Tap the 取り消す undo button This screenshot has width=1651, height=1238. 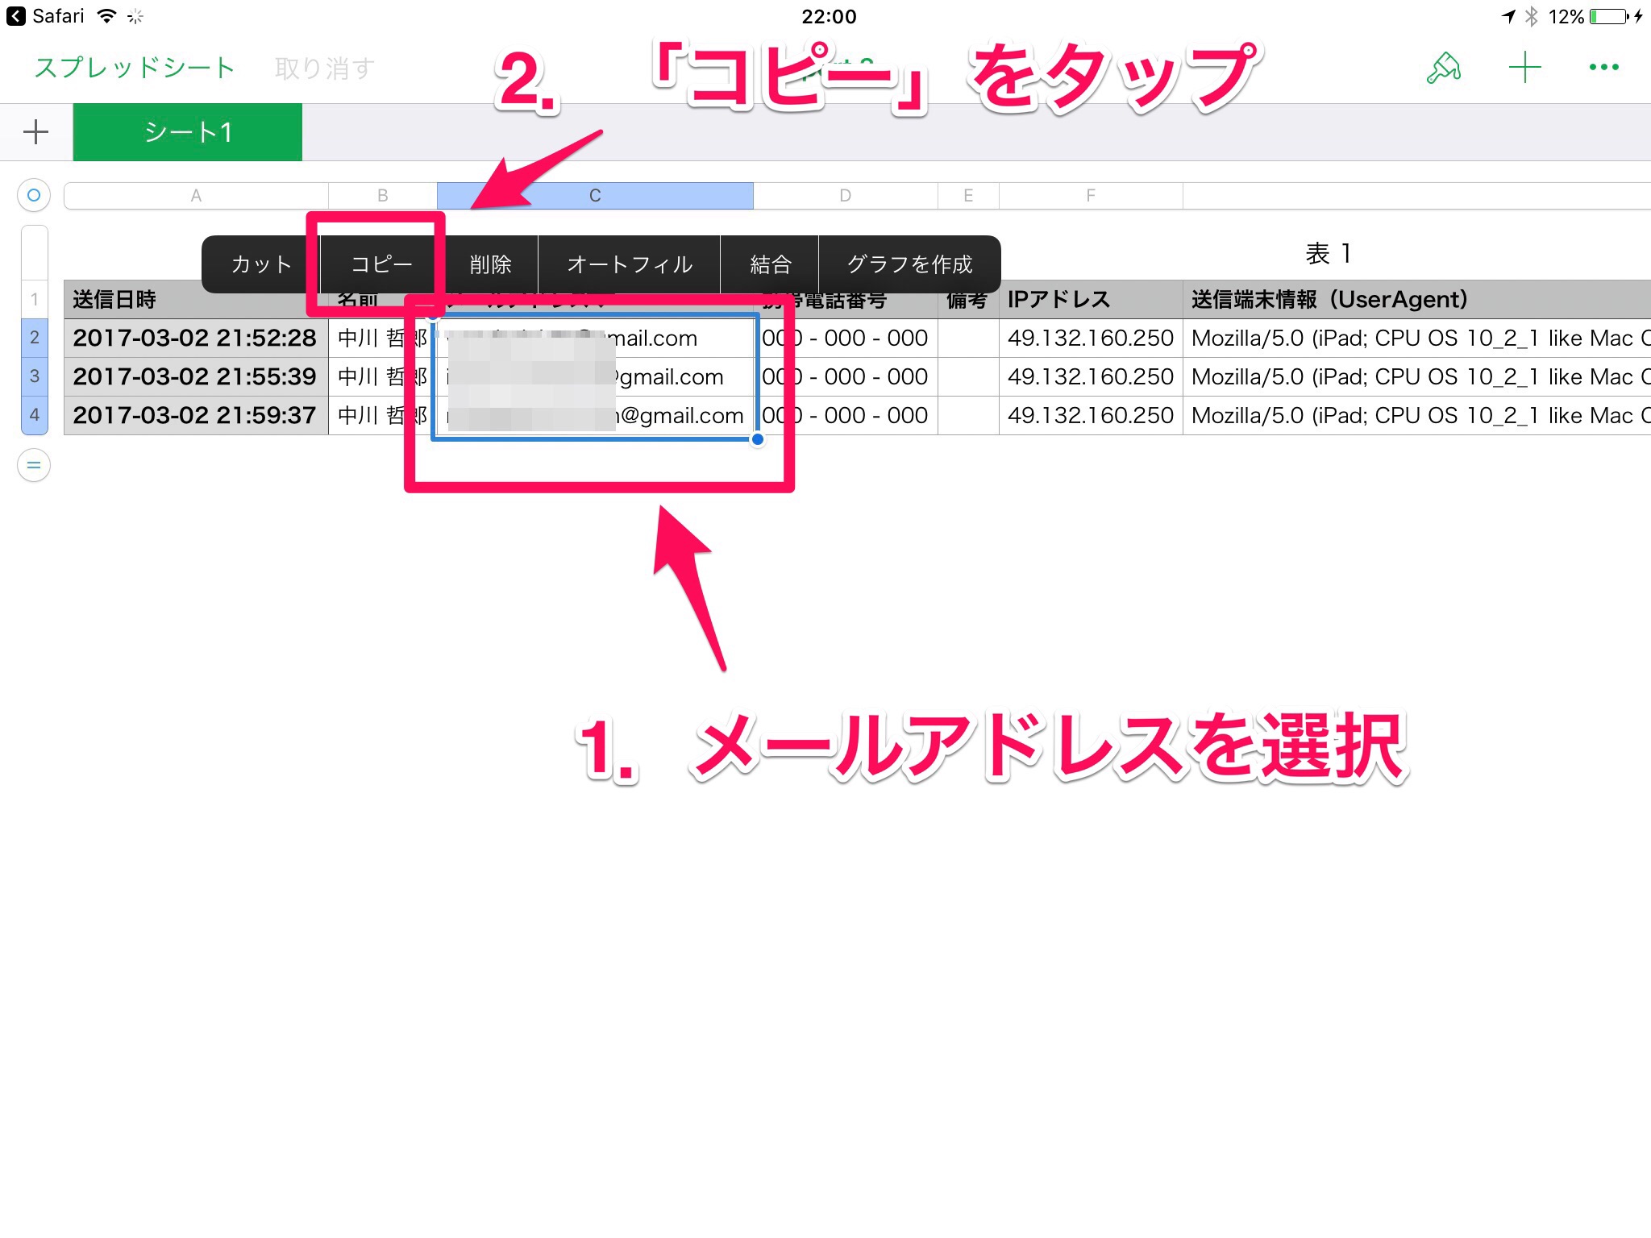pos(324,68)
